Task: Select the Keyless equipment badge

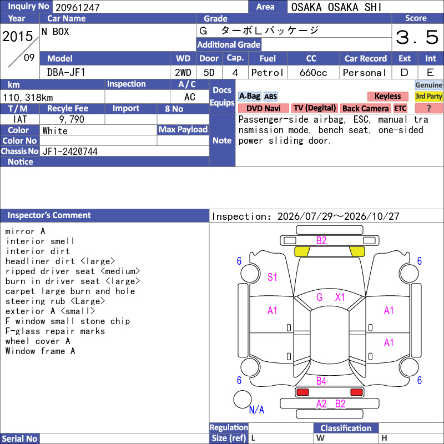Action: click(387, 96)
